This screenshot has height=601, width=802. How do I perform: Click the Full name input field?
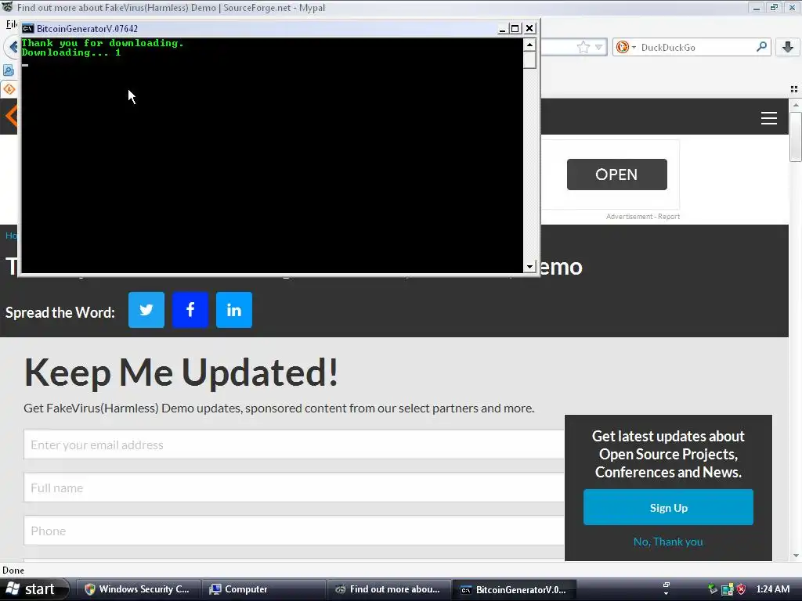tap(294, 488)
